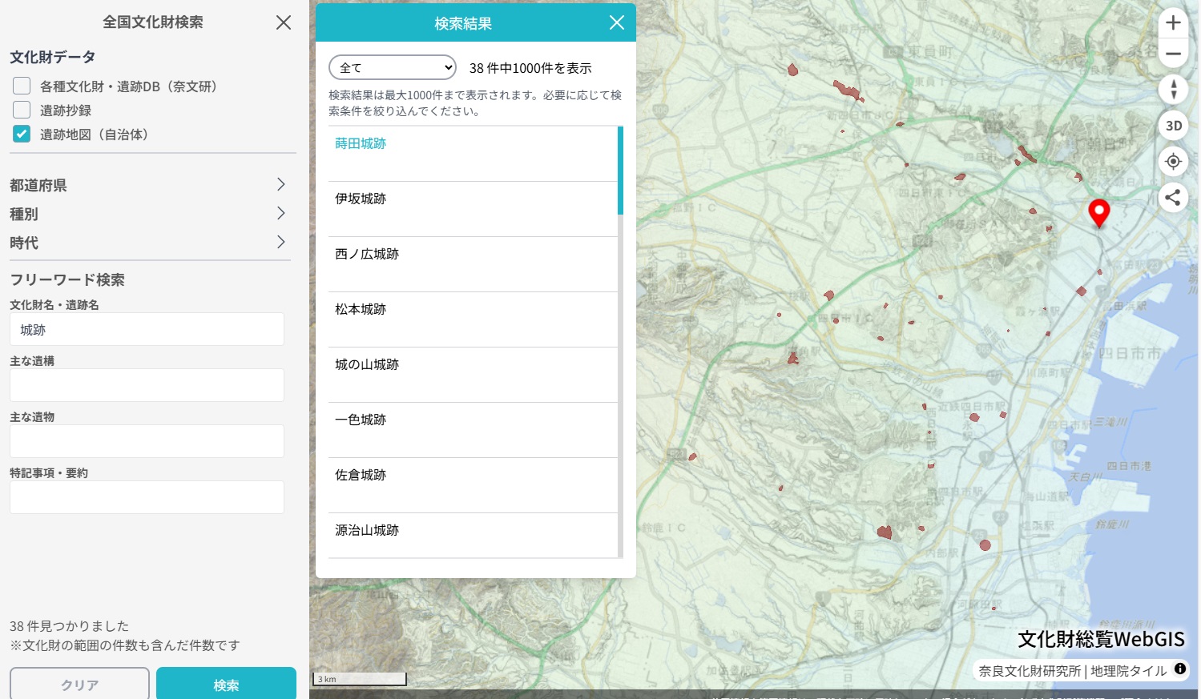The width and height of the screenshot is (1201, 699).
Task: Open the 全て filter dropdown
Action: click(x=392, y=67)
